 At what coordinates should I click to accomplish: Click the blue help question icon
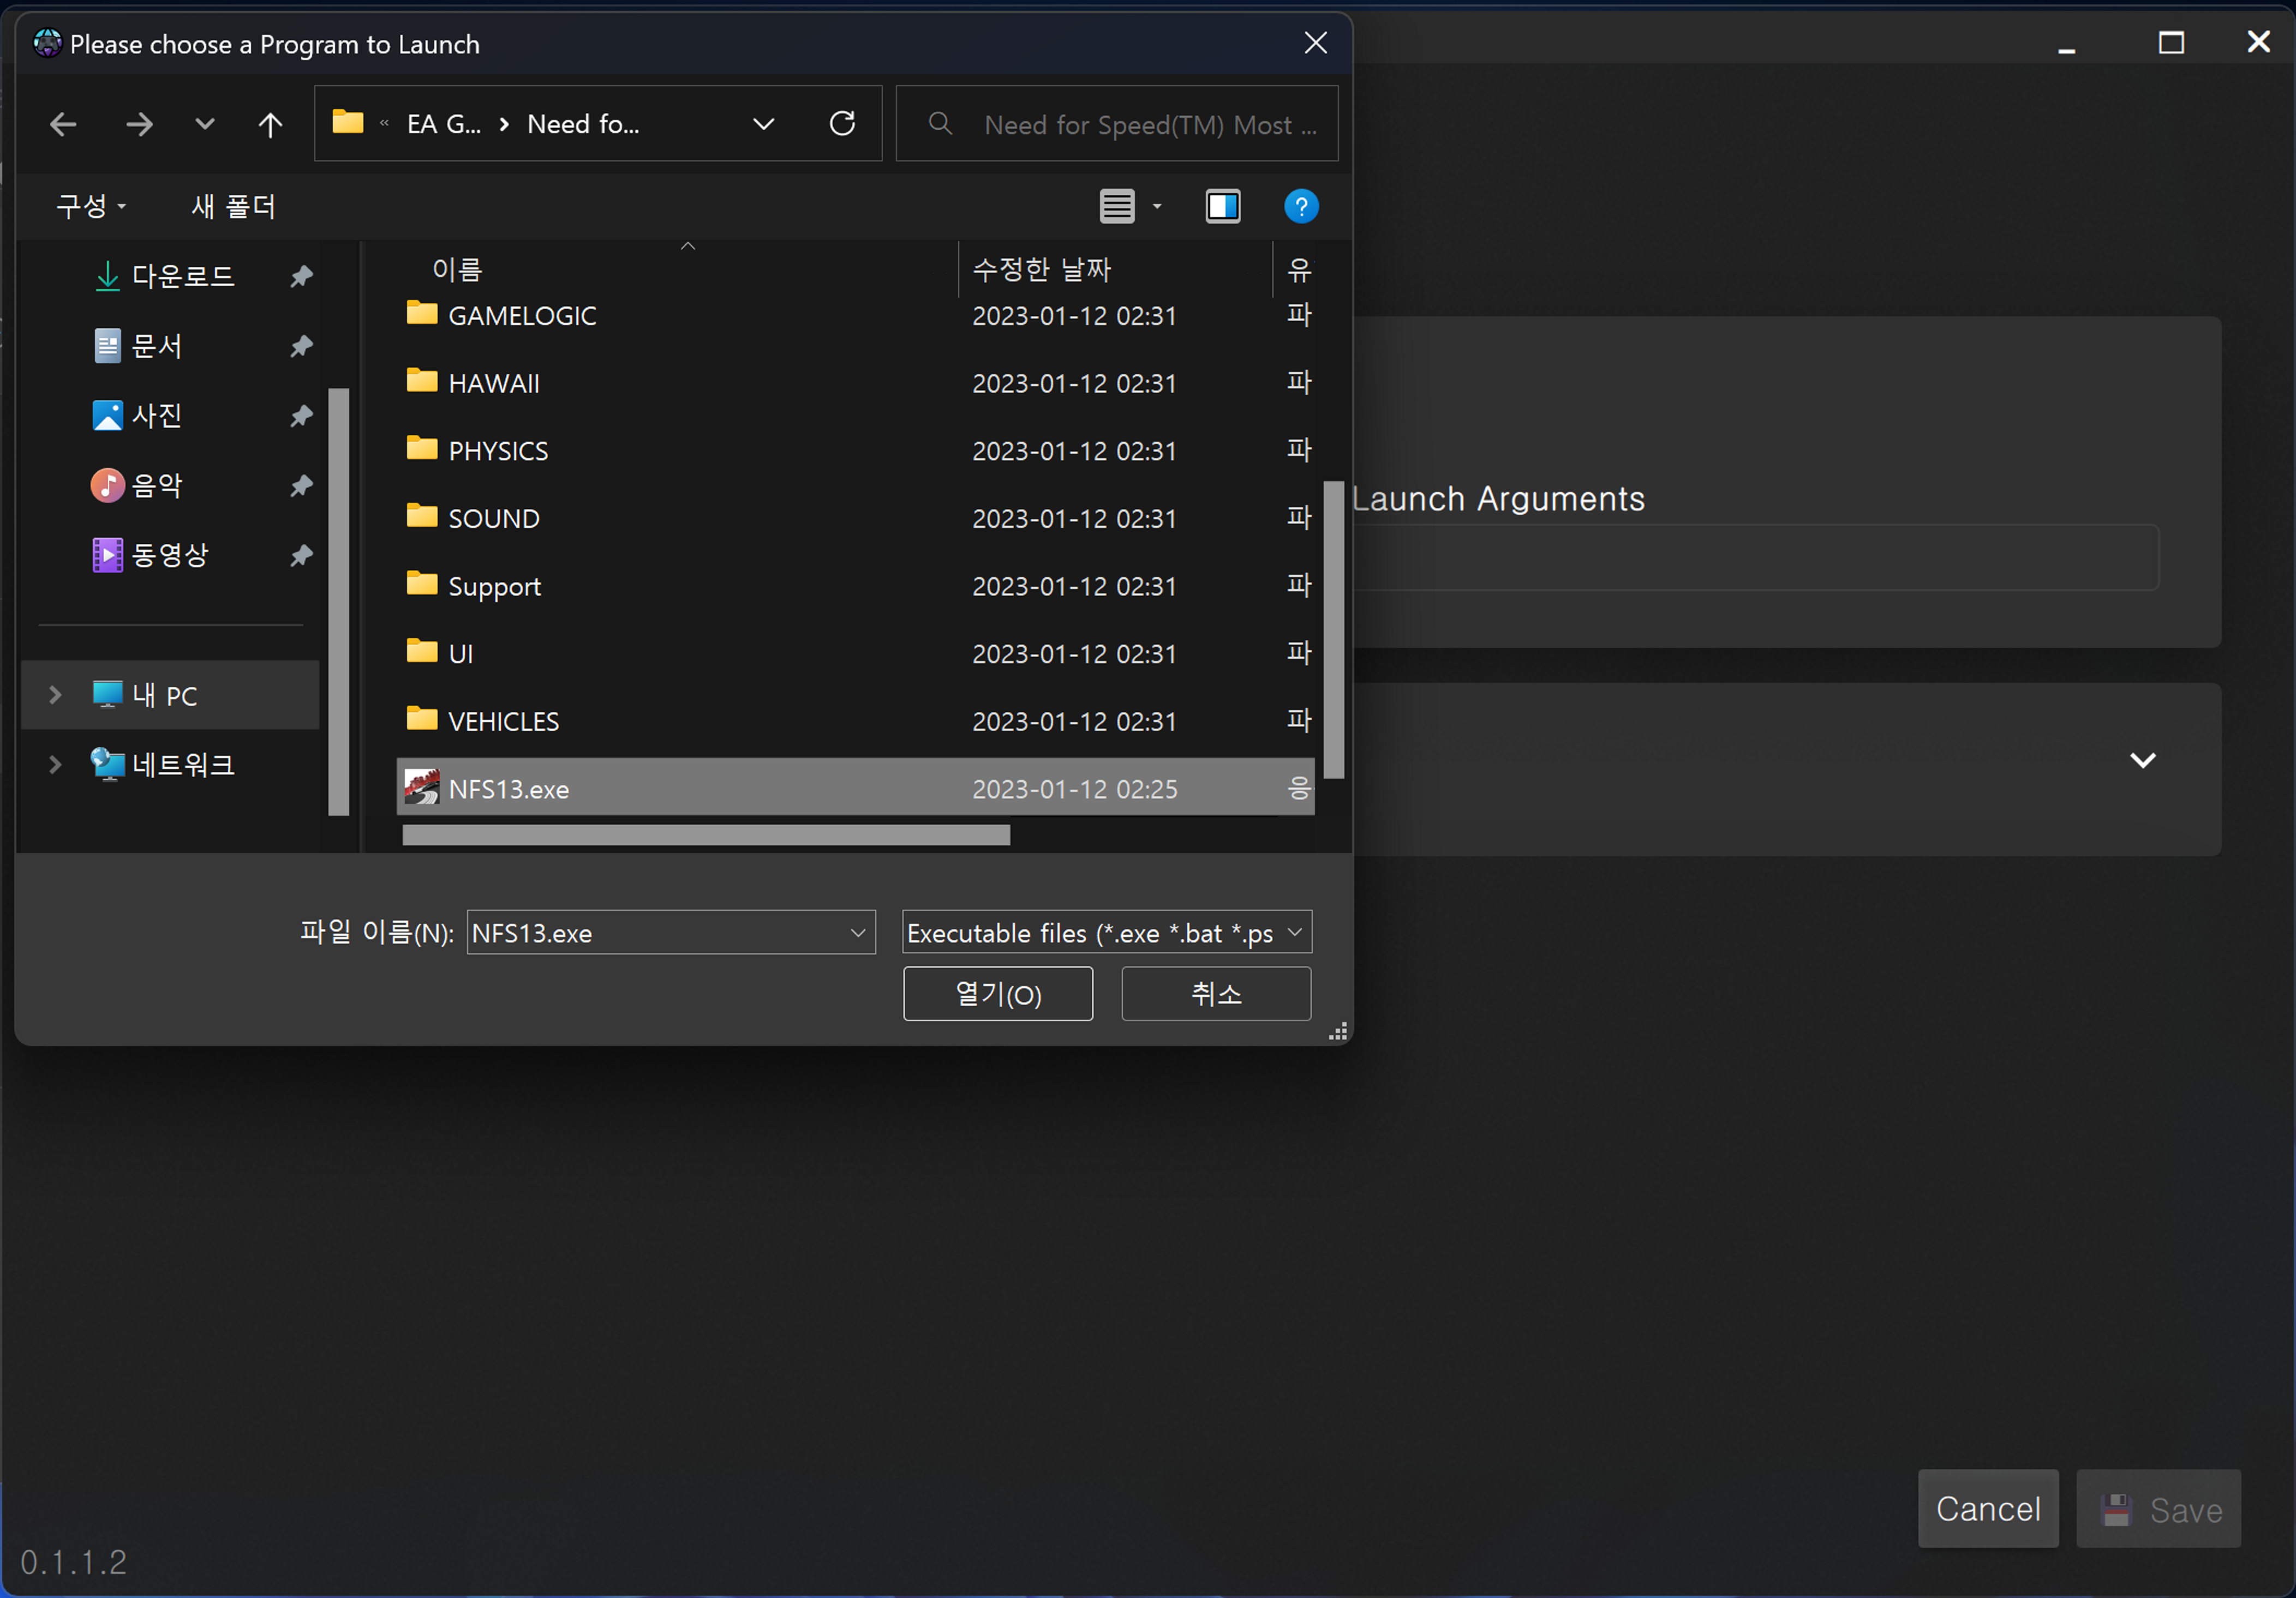coord(1300,207)
